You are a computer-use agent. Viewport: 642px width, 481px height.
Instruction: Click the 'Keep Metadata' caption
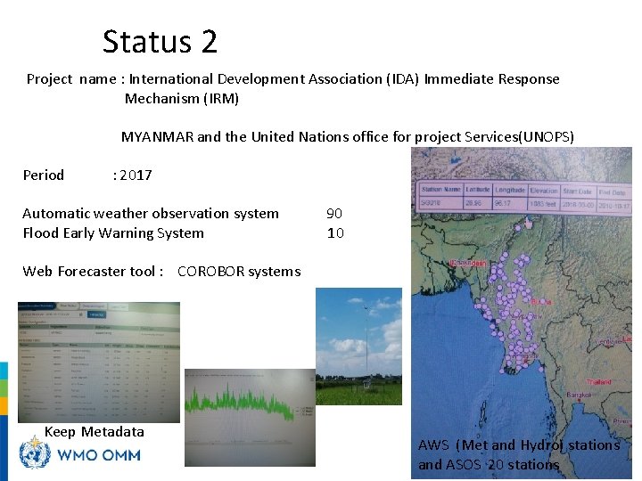click(x=95, y=431)
